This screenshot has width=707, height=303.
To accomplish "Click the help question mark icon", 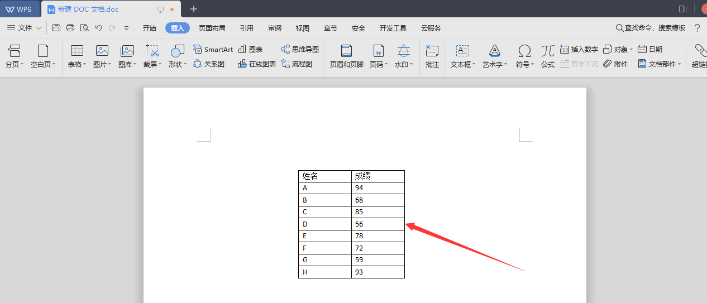I will [x=697, y=28].
